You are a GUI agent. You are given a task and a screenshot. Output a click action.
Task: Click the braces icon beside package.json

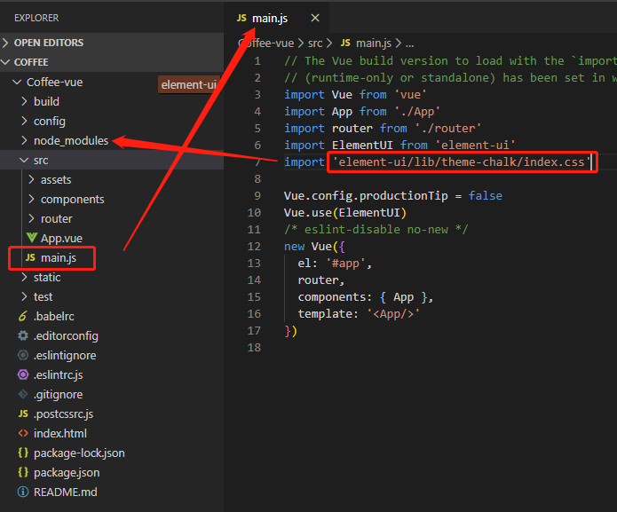[23, 472]
